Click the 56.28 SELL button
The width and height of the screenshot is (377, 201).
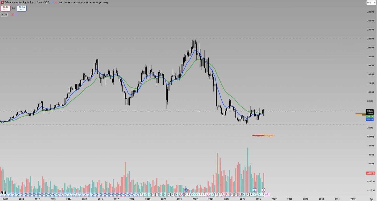(6, 8)
